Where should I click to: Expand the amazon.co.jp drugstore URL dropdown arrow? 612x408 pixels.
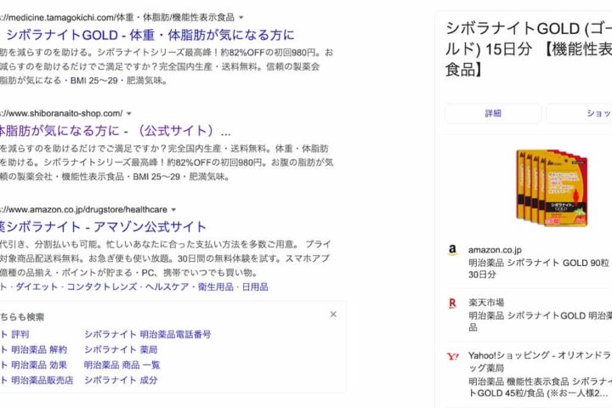[x=173, y=210]
